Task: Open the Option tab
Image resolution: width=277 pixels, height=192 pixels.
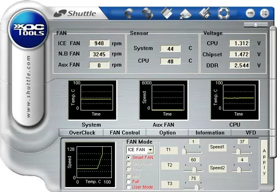Action: (x=167, y=133)
